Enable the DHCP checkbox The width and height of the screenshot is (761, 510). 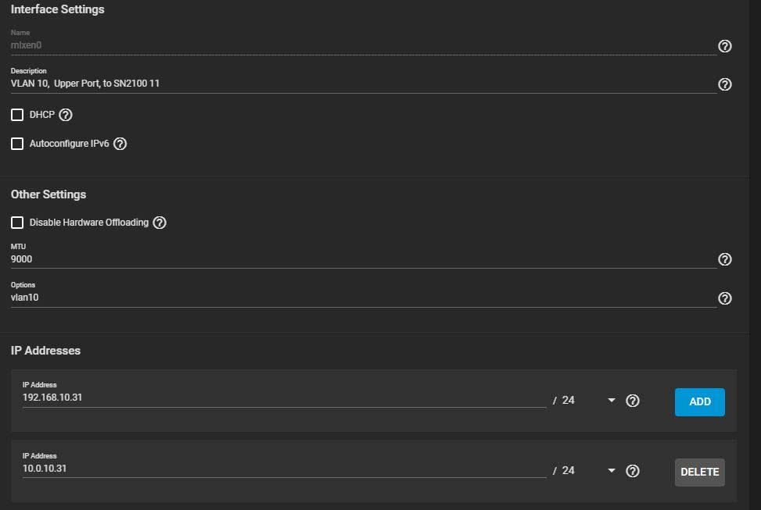click(17, 115)
